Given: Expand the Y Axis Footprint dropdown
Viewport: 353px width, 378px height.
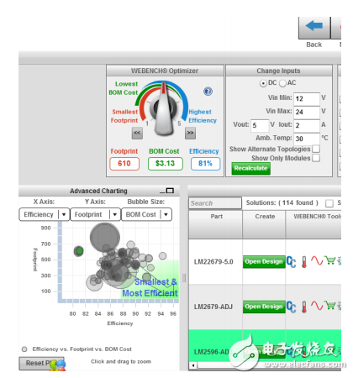Looking at the screenshot, I should 95,214.
